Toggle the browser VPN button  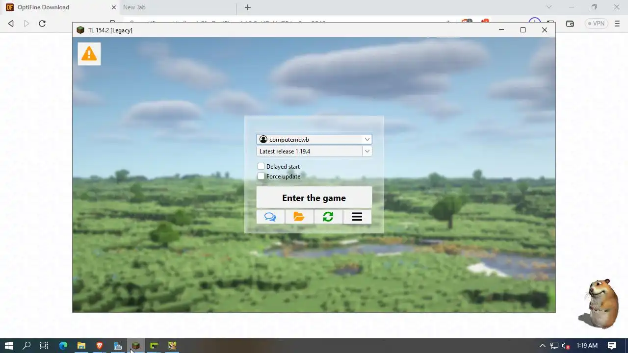click(x=596, y=24)
